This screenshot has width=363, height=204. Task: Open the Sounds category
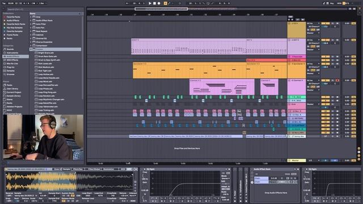pos(10,49)
